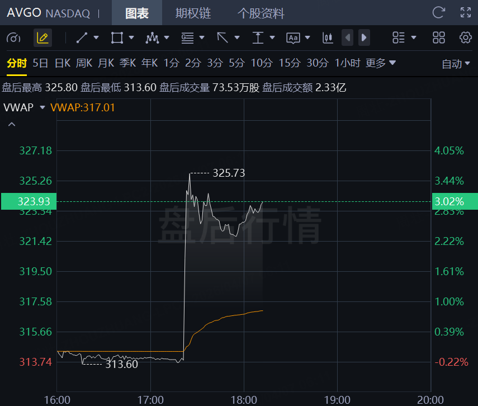Switch to the 期权链 tab
Viewport: 478px width, 406px height.
click(193, 13)
